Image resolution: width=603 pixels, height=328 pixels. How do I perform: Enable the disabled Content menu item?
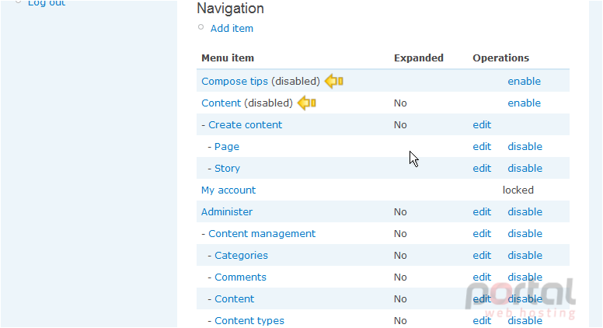point(525,103)
